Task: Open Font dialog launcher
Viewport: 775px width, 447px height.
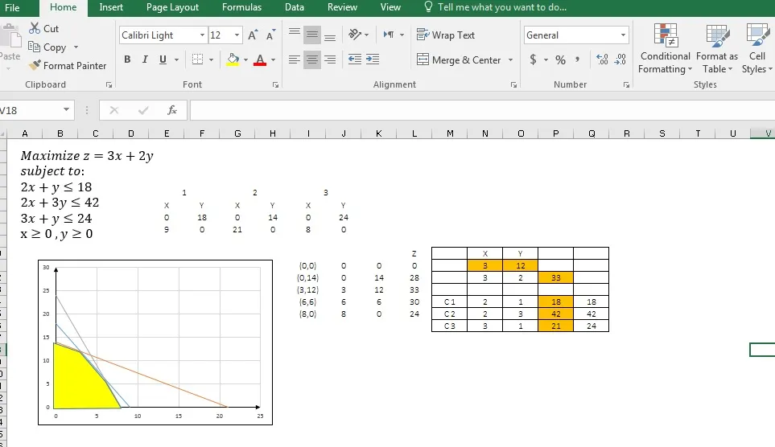Action: tap(276, 85)
